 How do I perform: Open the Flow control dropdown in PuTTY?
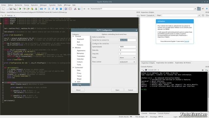127,62
